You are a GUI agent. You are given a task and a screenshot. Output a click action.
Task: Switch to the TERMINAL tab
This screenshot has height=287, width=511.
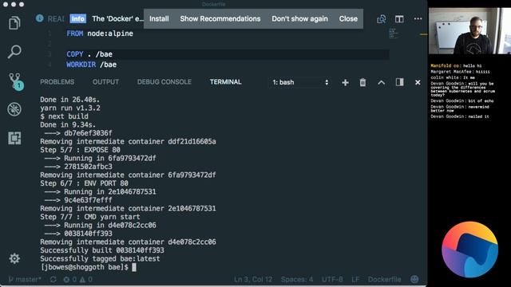point(225,82)
